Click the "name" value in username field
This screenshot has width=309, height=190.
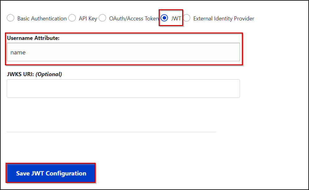click(x=18, y=53)
